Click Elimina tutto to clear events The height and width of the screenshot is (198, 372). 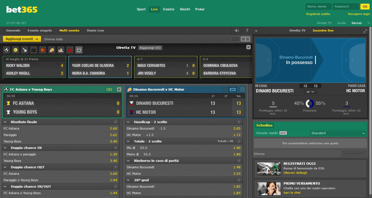[54, 39]
